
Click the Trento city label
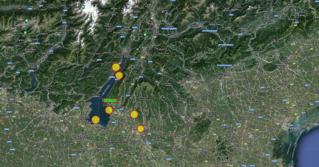pyautogui.click(x=156, y=23)
